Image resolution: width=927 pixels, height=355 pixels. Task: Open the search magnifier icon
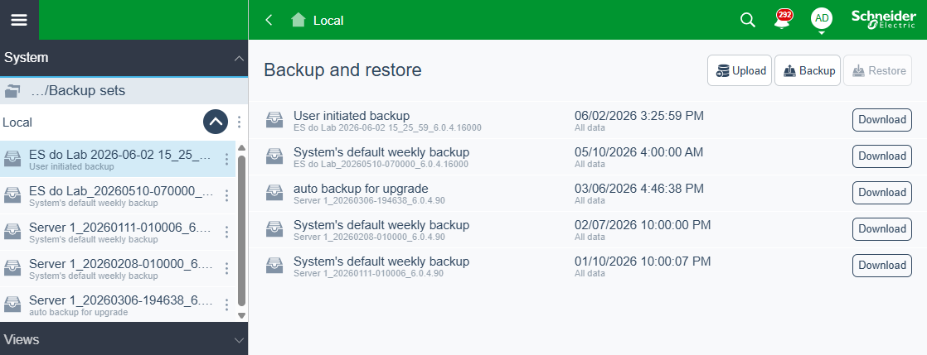click(x=748, y=20)
